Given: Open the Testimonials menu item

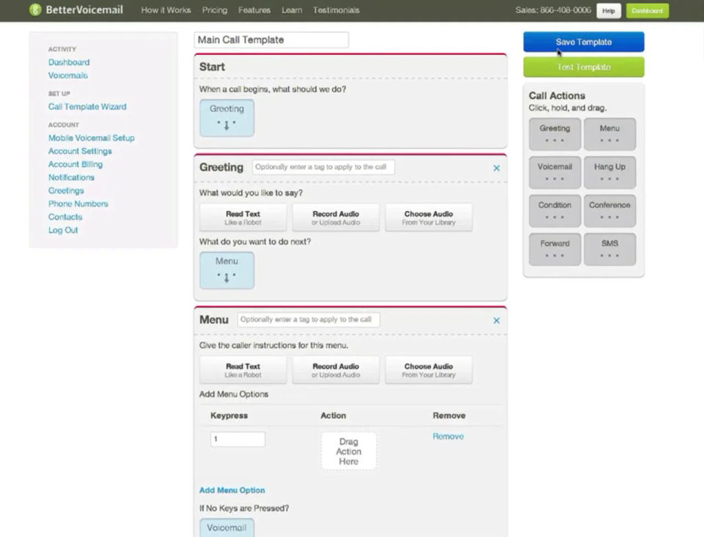Looking at the screenshot, I should (x=336, y=10).
